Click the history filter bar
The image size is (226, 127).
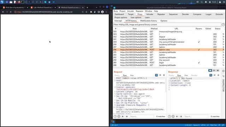tap(167, 25)
